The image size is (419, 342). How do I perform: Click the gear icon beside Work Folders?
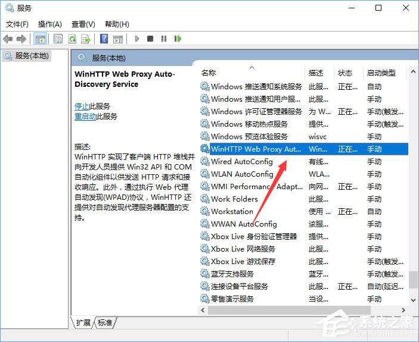click(x=204, y=199)
